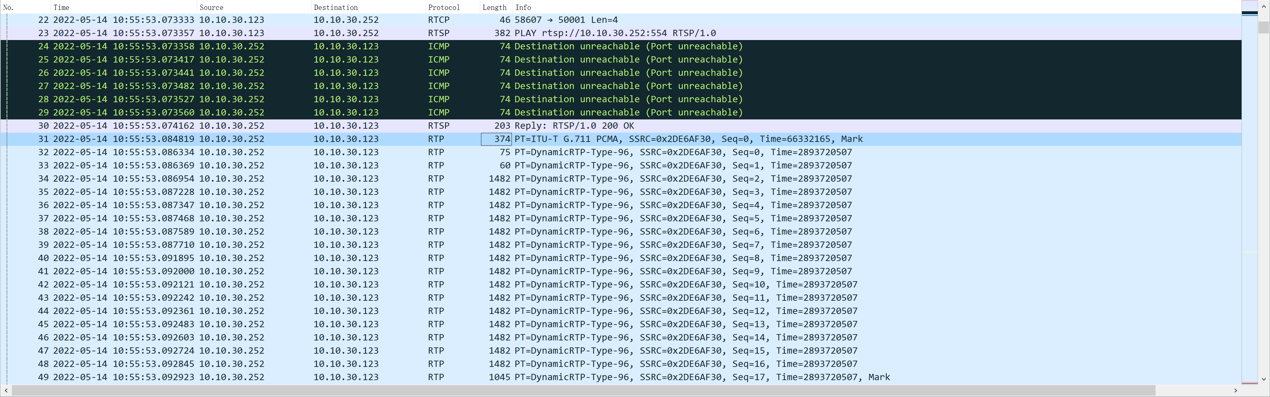Select RTP packet with Seq=12
The width and height of the screenshot is (1270, 397).
pyautogui.click(x=621, y=311)
